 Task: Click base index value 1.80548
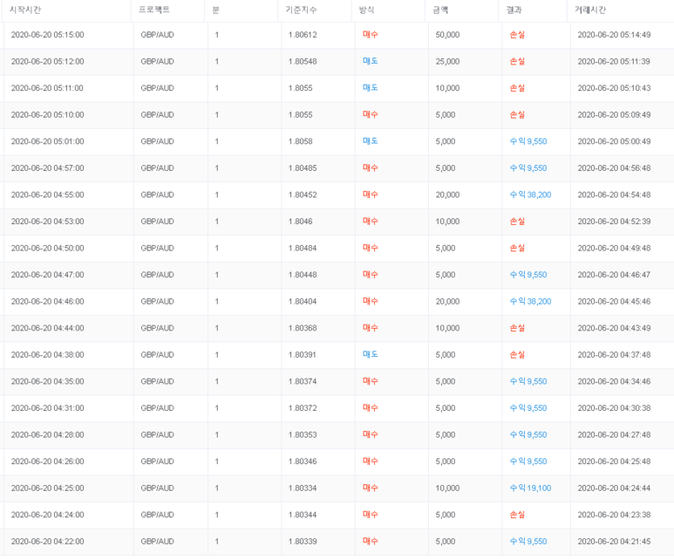pyautogui.click(x=303, y=62)
